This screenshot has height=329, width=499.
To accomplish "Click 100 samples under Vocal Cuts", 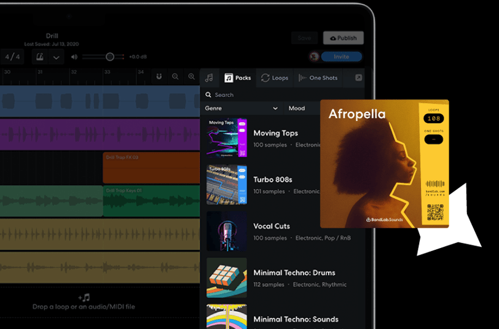I will (270, 238).
